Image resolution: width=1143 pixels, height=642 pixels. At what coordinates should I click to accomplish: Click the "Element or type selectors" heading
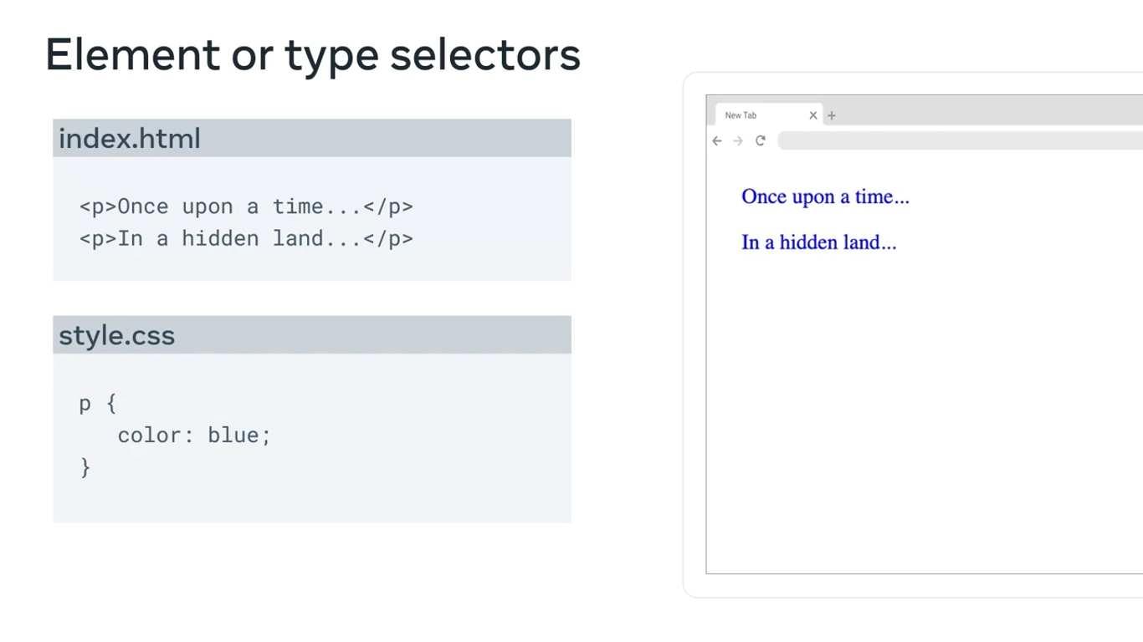pyautogui.click(x=312, y=55)
